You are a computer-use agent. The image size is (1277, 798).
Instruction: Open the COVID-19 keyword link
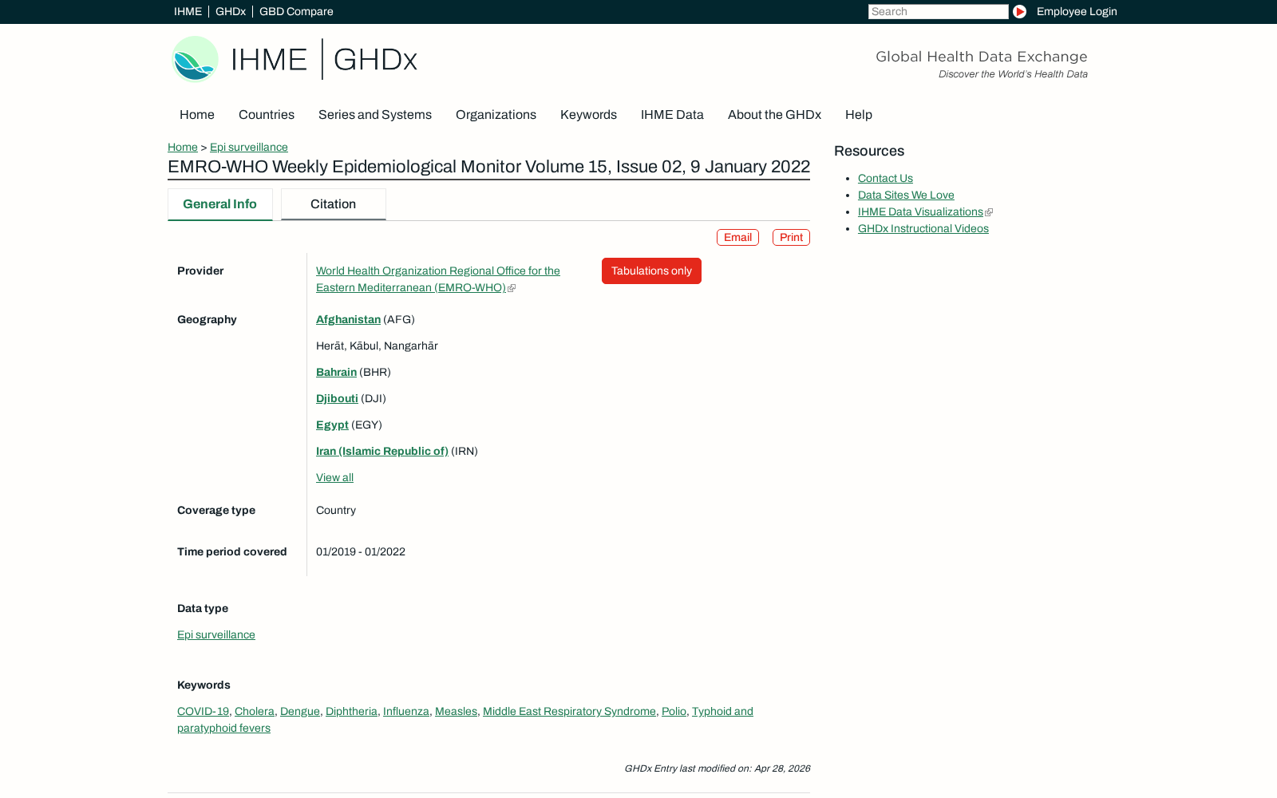click(203, 711)
